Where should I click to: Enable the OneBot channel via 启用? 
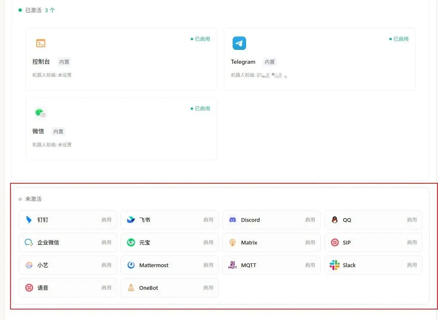pyautogui.click(x=208, y=288)
